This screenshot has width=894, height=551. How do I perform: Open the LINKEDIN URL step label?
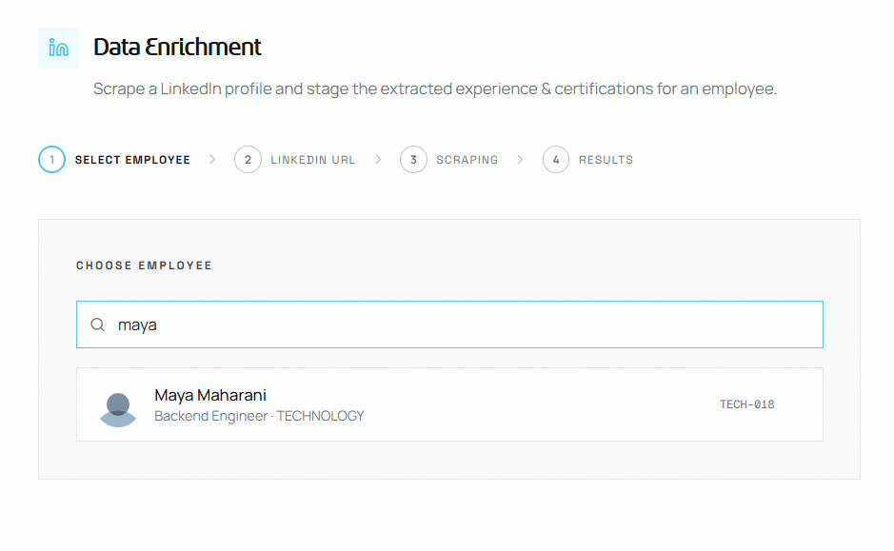click(313, 160)
